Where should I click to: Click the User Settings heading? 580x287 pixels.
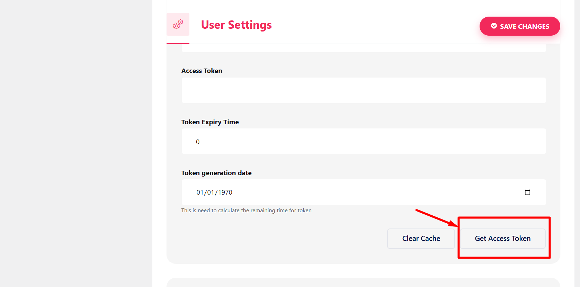(x=236, y=25)
